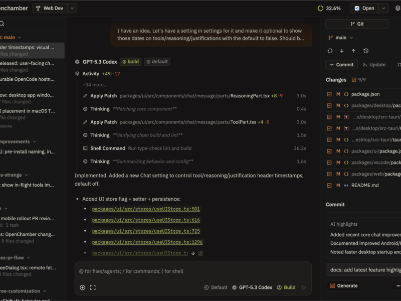Screen dimensions: 401x301
Task: Open the dropdown arrow beside Open button
Action: (x=383, y=8)
